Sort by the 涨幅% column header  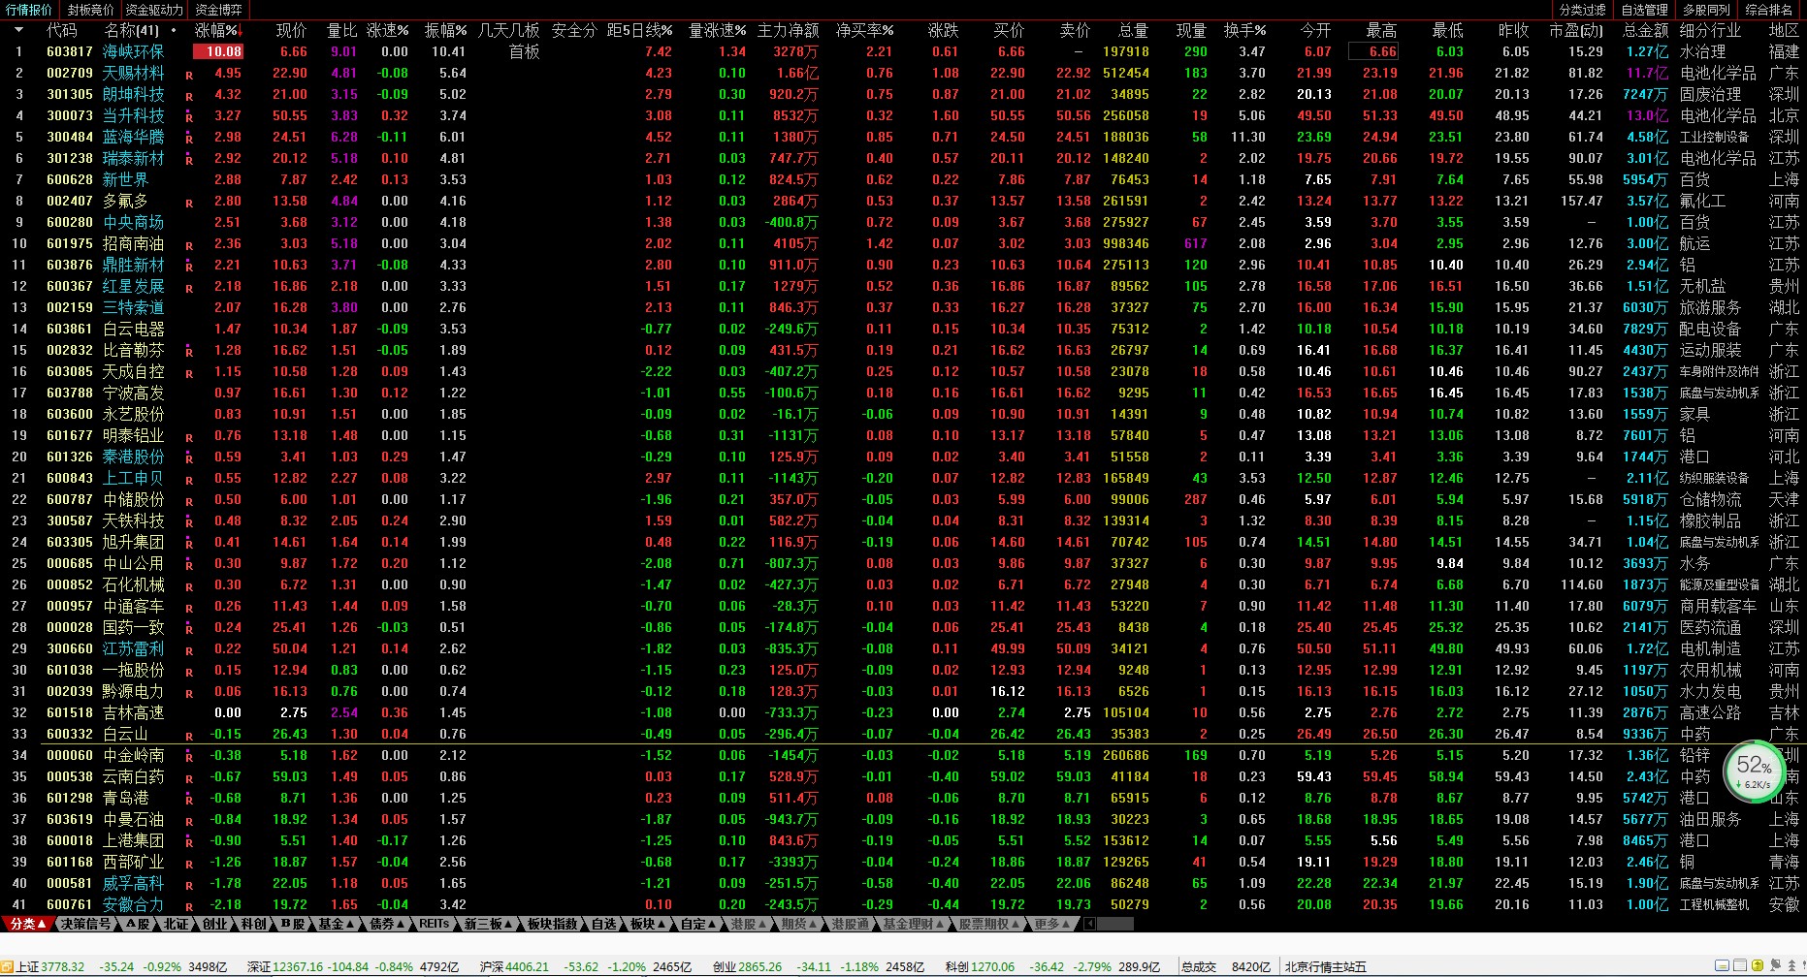(217, 30)
